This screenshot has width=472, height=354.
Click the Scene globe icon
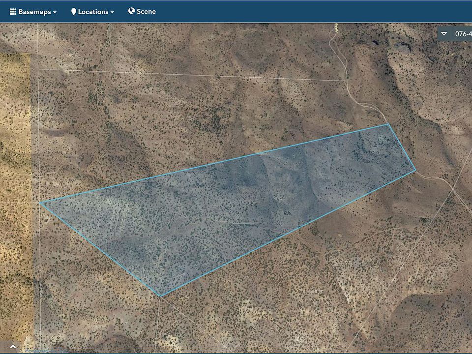[131, 11]
